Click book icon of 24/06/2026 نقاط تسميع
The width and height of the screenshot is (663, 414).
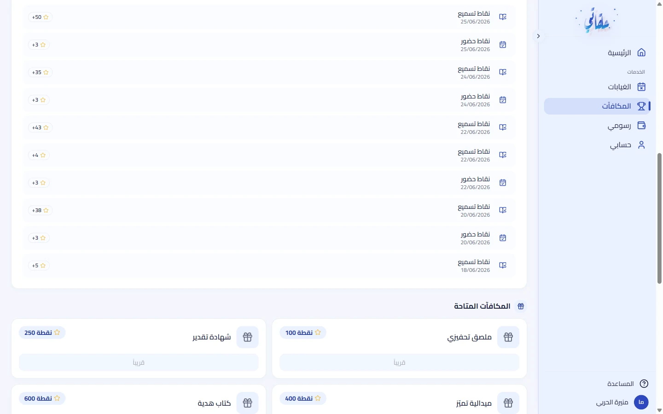503,72
